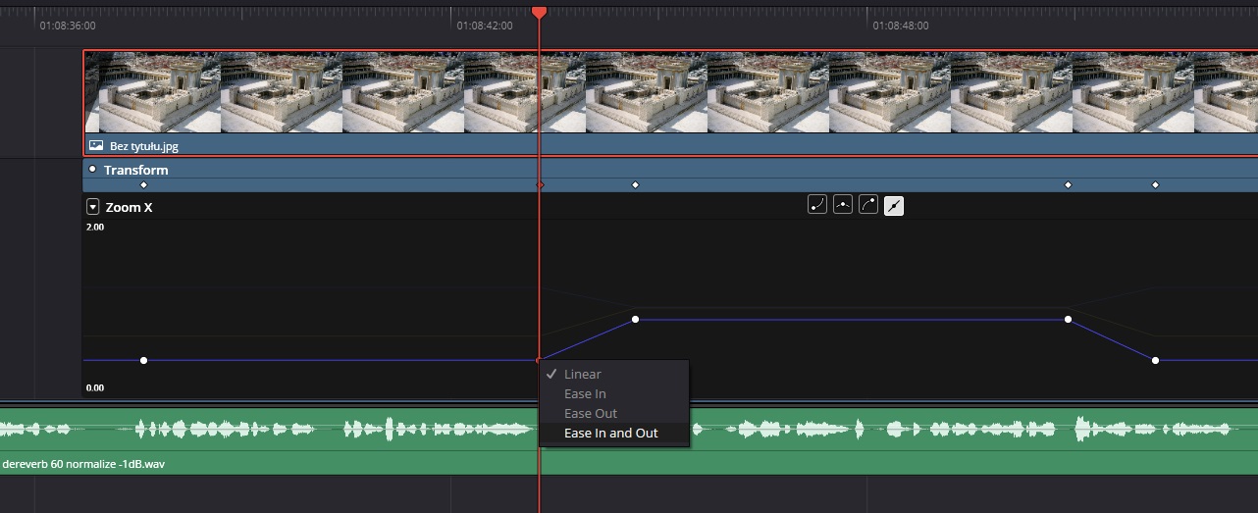Apply ease-in curve to keyframe
1258x513 pixels.
click(817, 205)
